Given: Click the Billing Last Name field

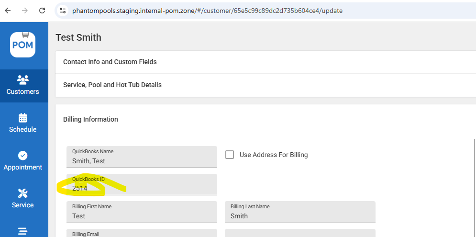Looking at the screenshot, I should point(300,216).
